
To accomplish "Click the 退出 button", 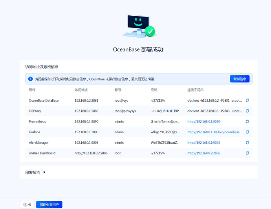I will pos(27,205).
